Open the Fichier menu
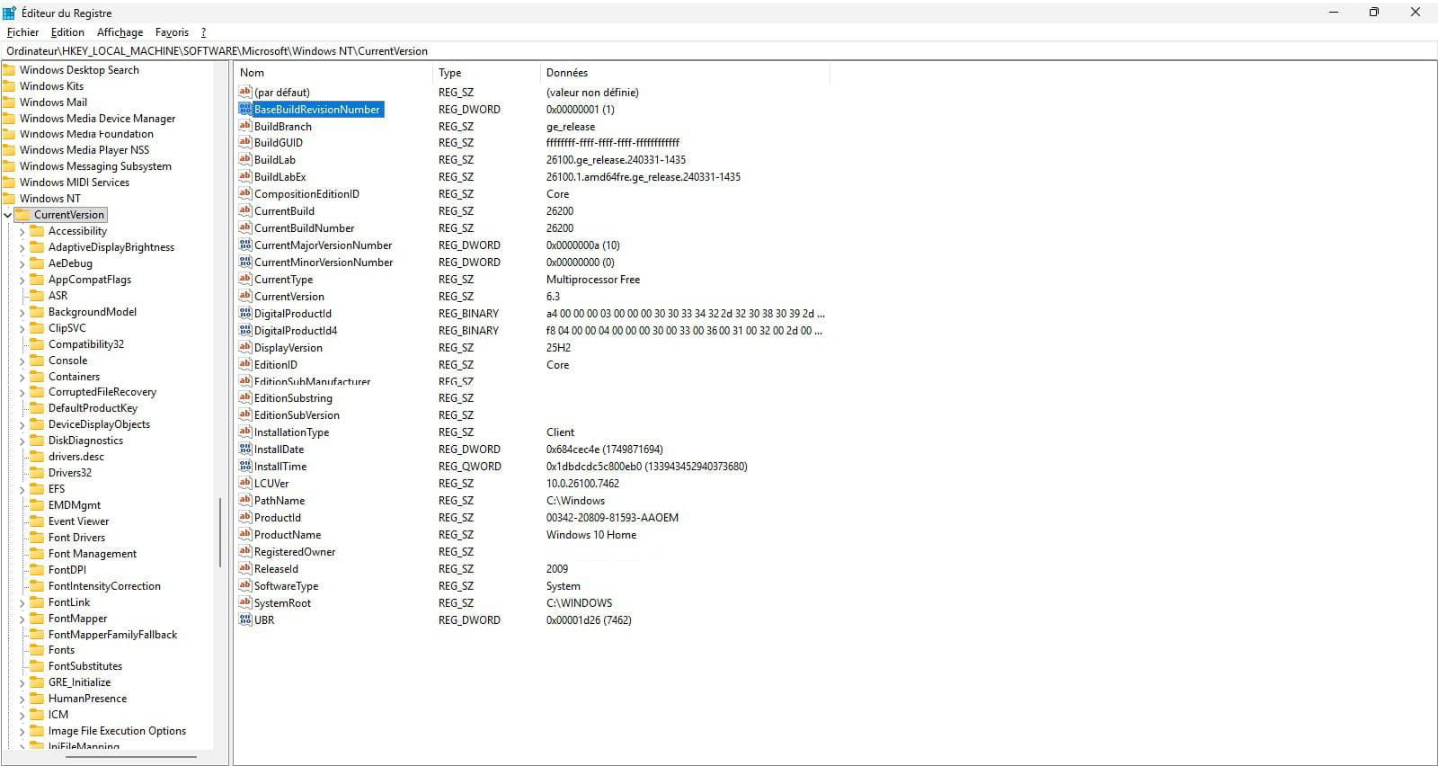Screen dimensions: 1438x766 click(22, 32)
